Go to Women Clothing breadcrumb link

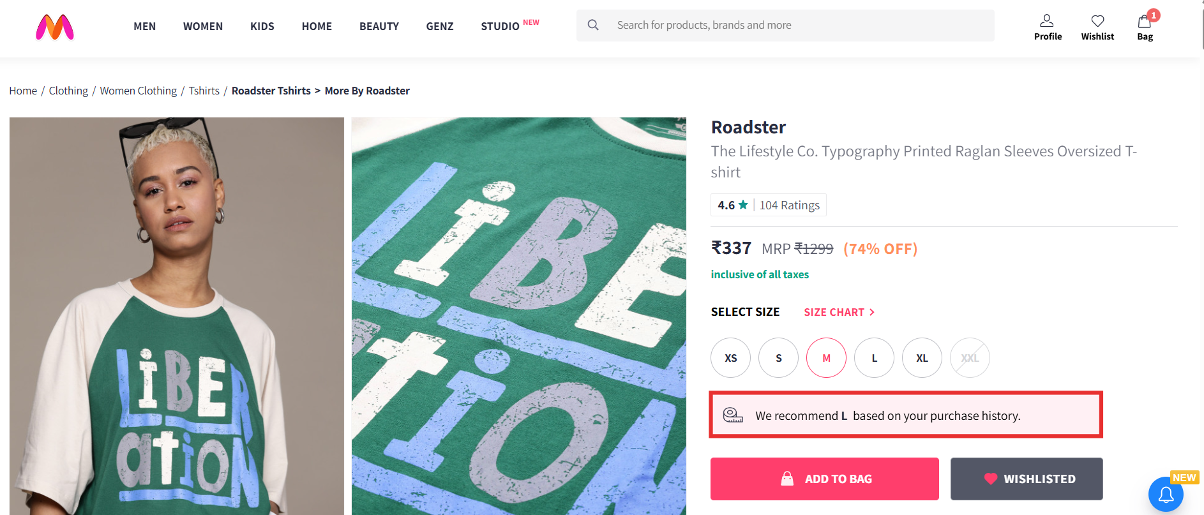click(139, 91)
